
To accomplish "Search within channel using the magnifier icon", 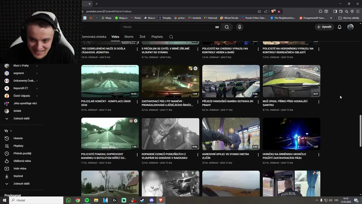I will [171, 37].
